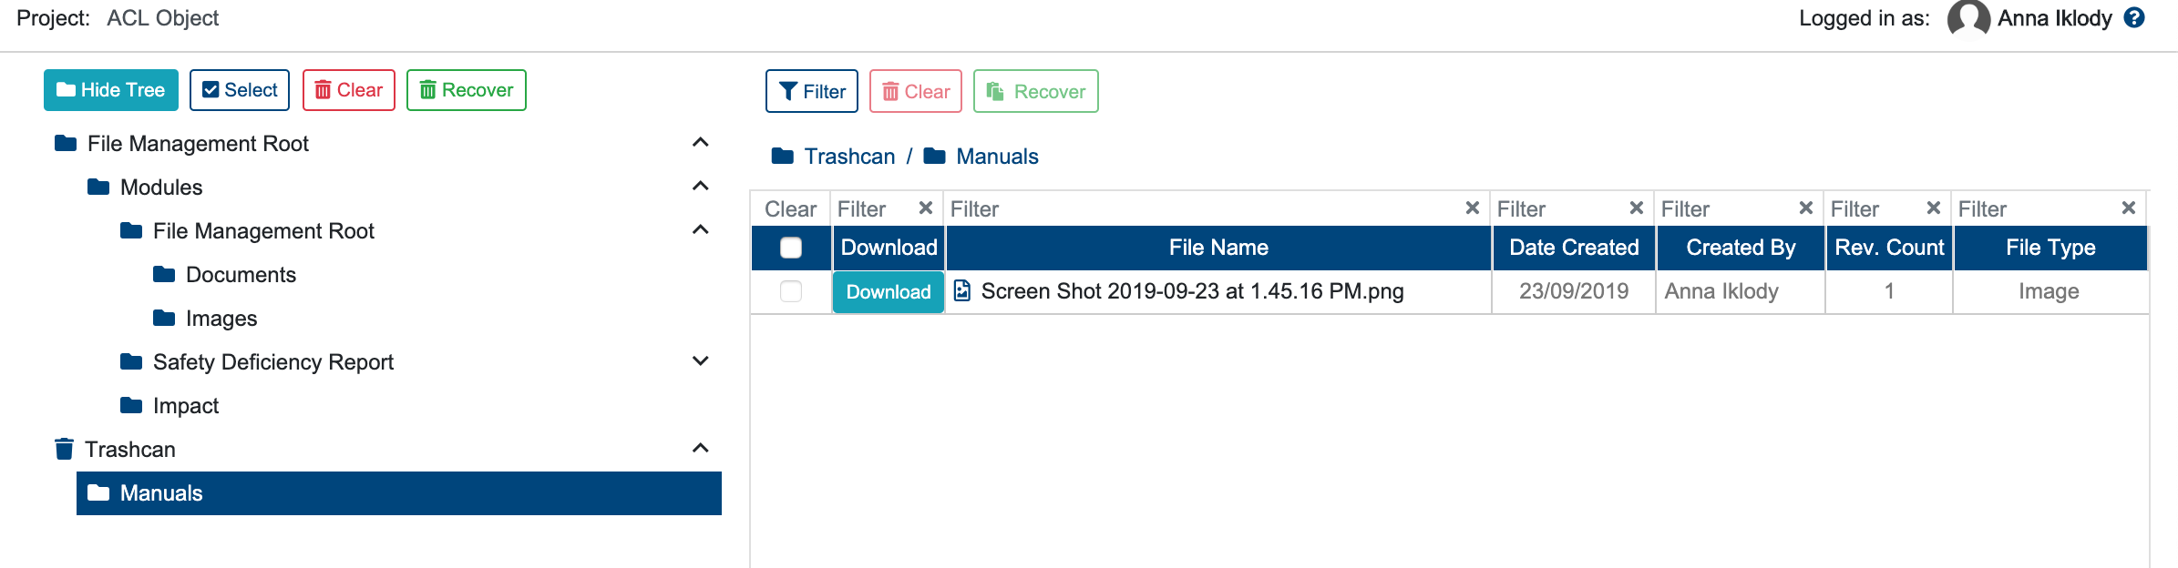Focus the Created By filter input

(1726, 209)
